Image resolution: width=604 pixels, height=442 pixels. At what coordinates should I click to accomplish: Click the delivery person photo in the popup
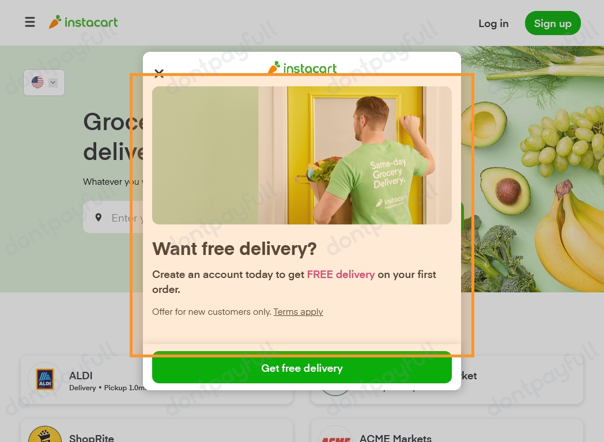302,155
